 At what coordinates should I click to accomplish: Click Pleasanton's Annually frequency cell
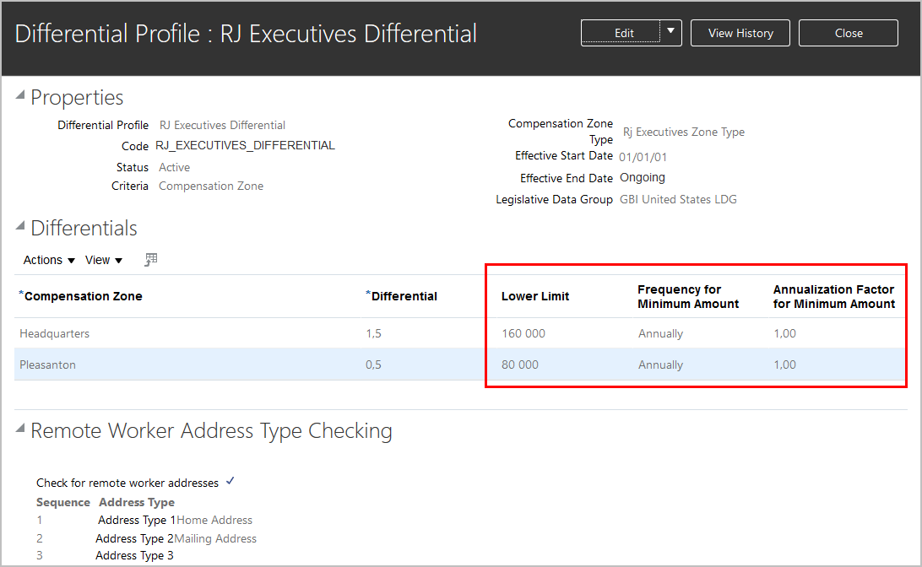click(x=660, y=364)
